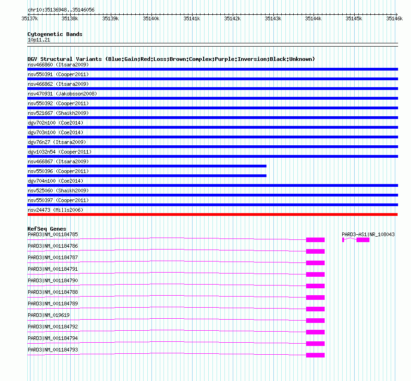
Task: Open the PARD3|NM_019619 transcript
Action: (48, 315)
